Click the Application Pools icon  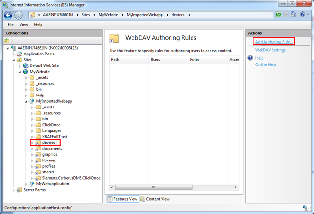(x=20, y=54)
